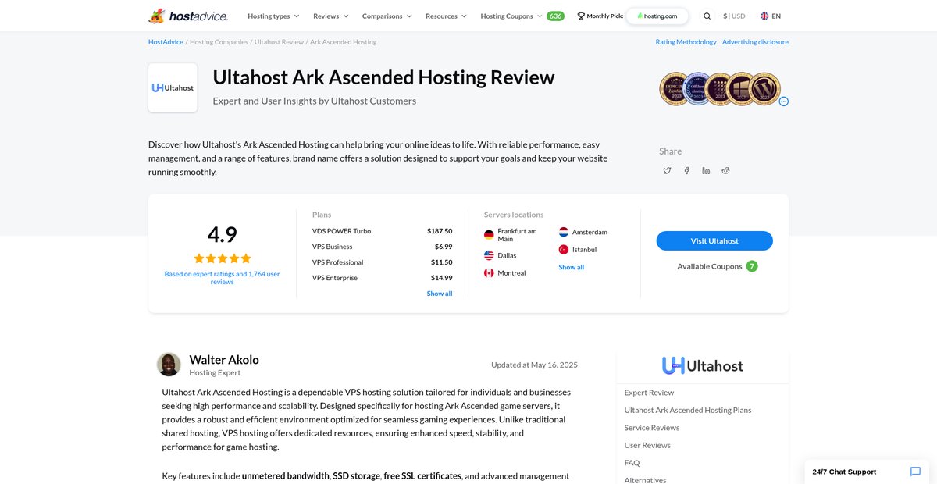Show all plans

click(x=440, y=294)
